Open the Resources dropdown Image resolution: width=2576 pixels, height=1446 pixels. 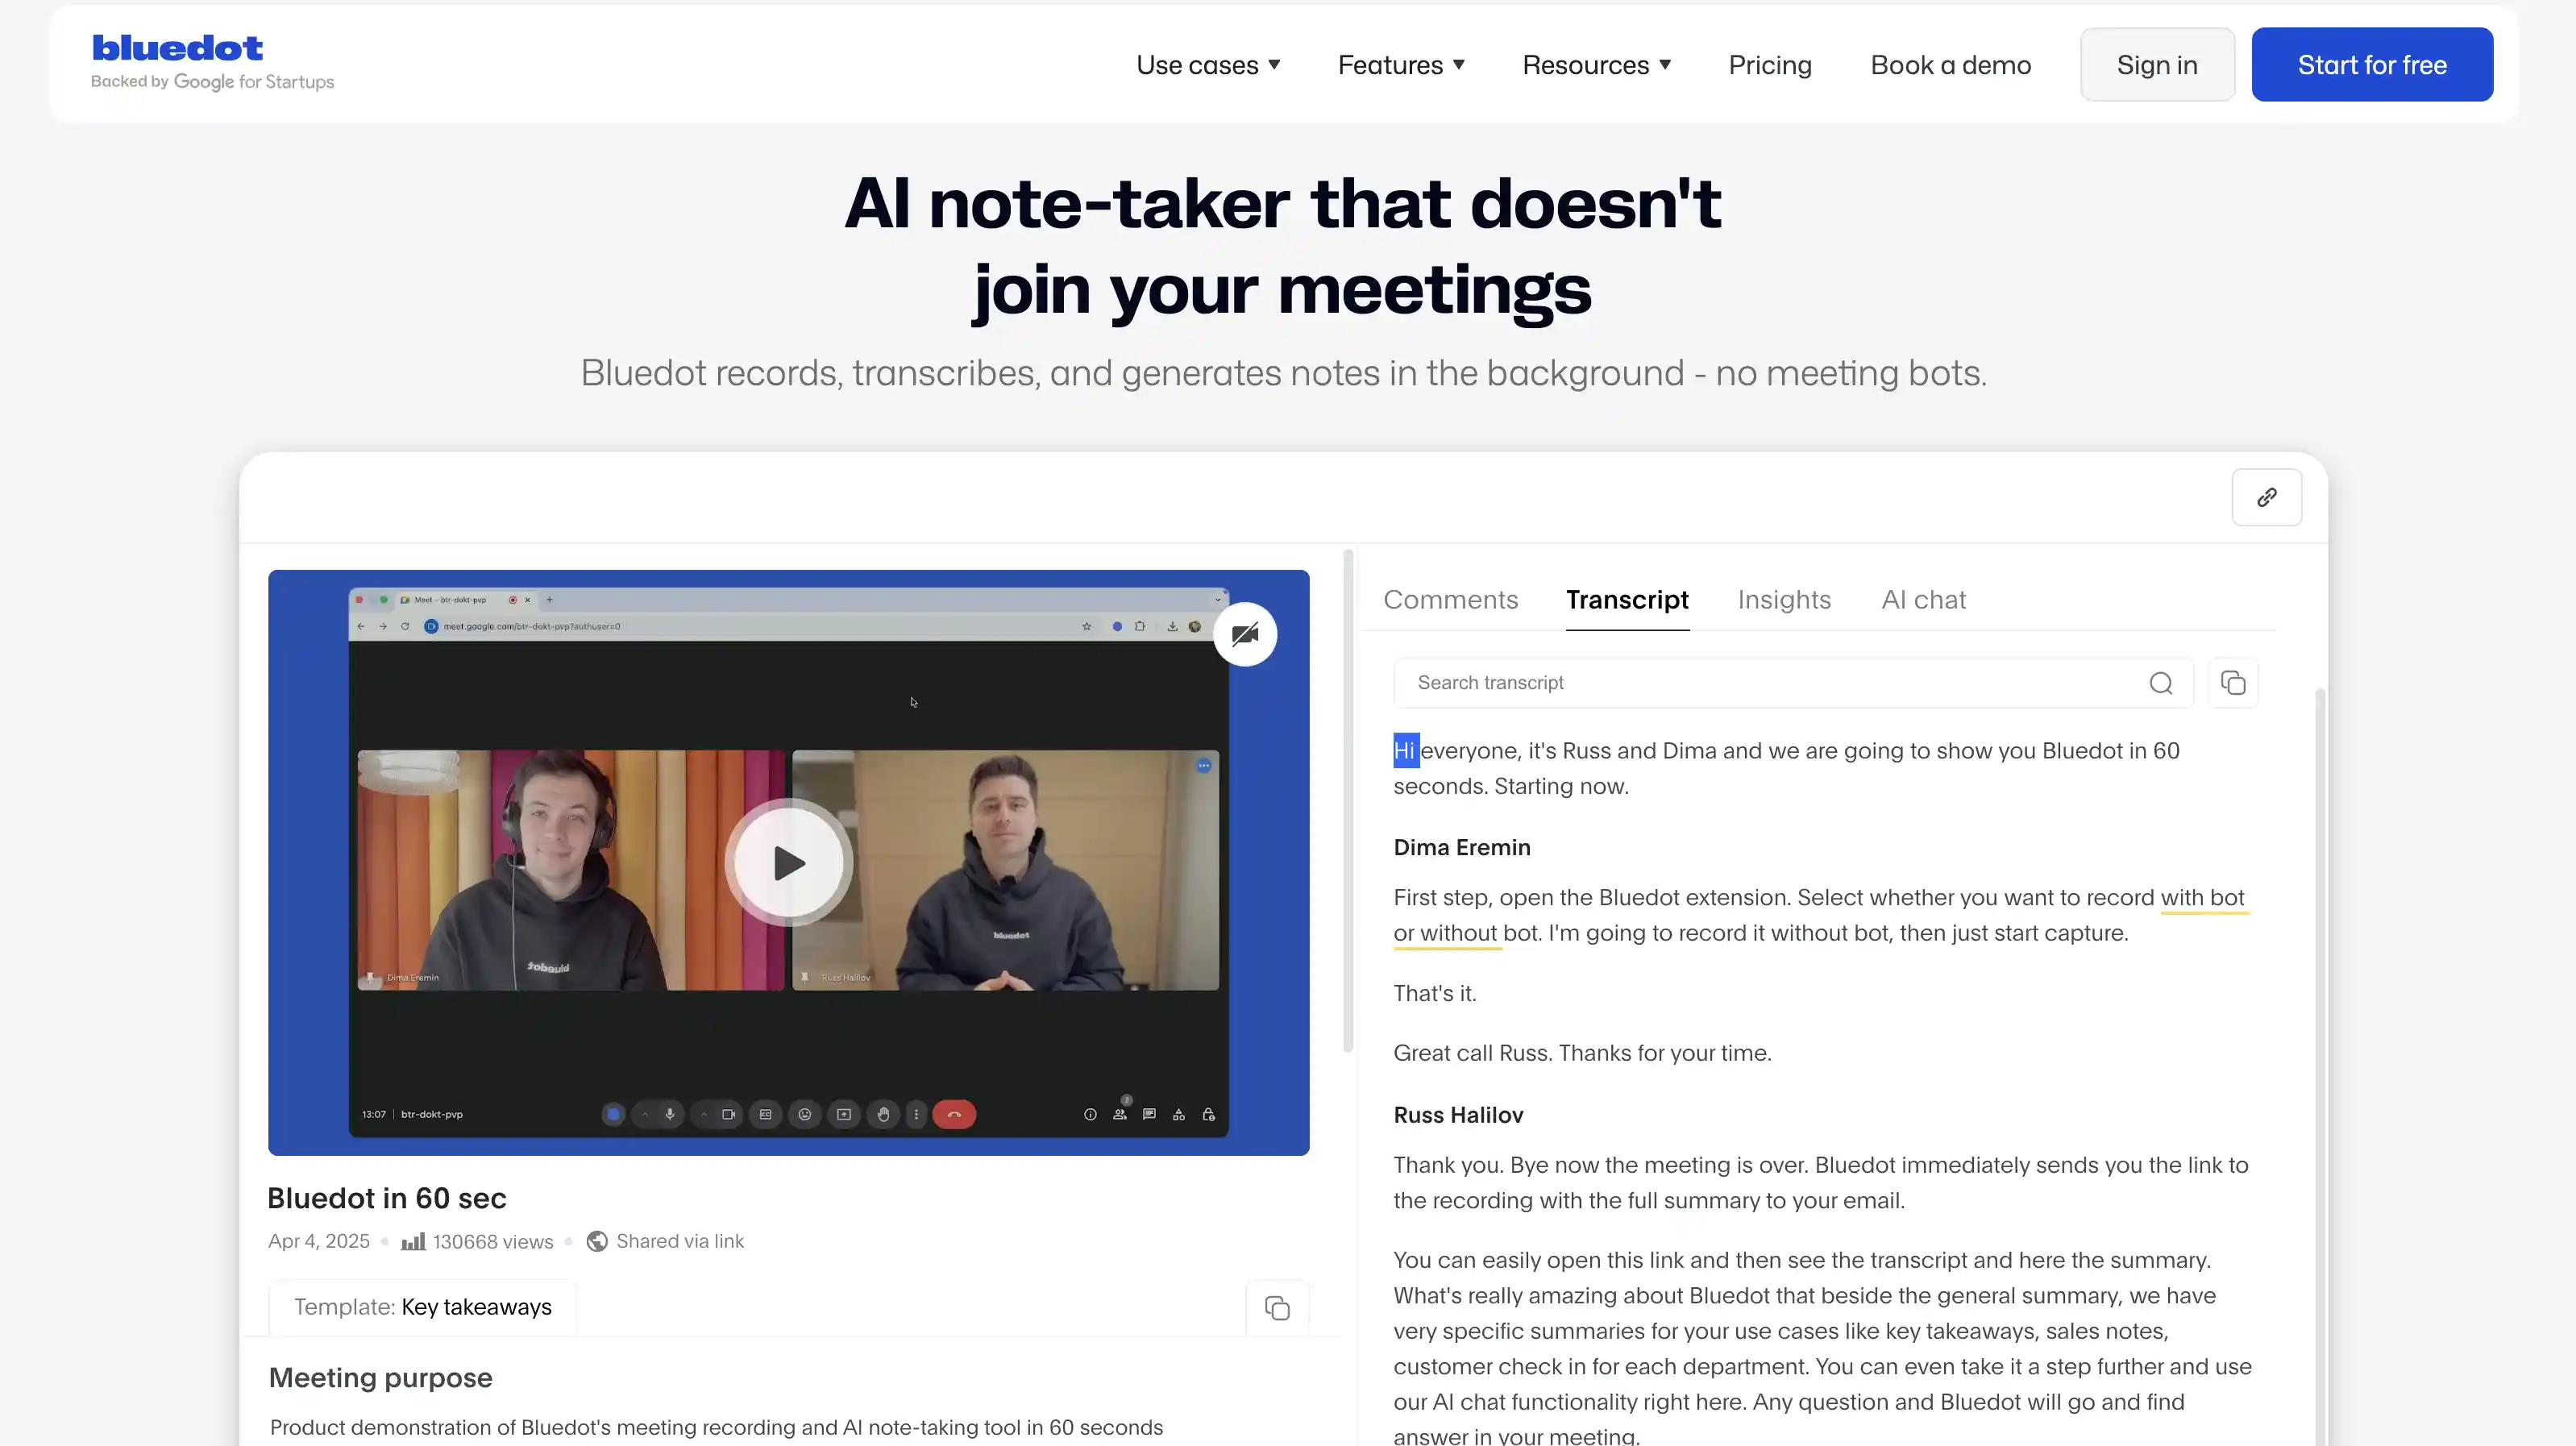[x=1596, y=65]
